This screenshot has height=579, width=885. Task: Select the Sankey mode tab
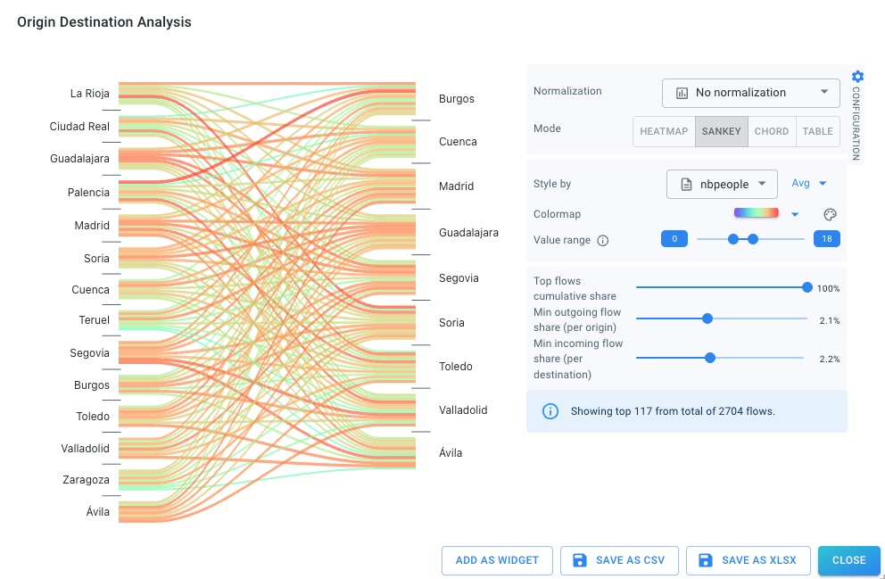pos(721,131)
